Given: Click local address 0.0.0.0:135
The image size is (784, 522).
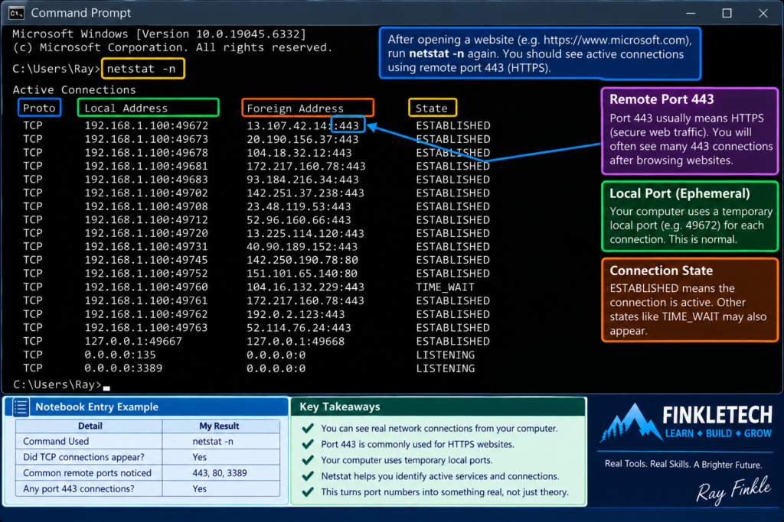Looking at the screenshot, I should pyautogui.click(x=120, y=355).
